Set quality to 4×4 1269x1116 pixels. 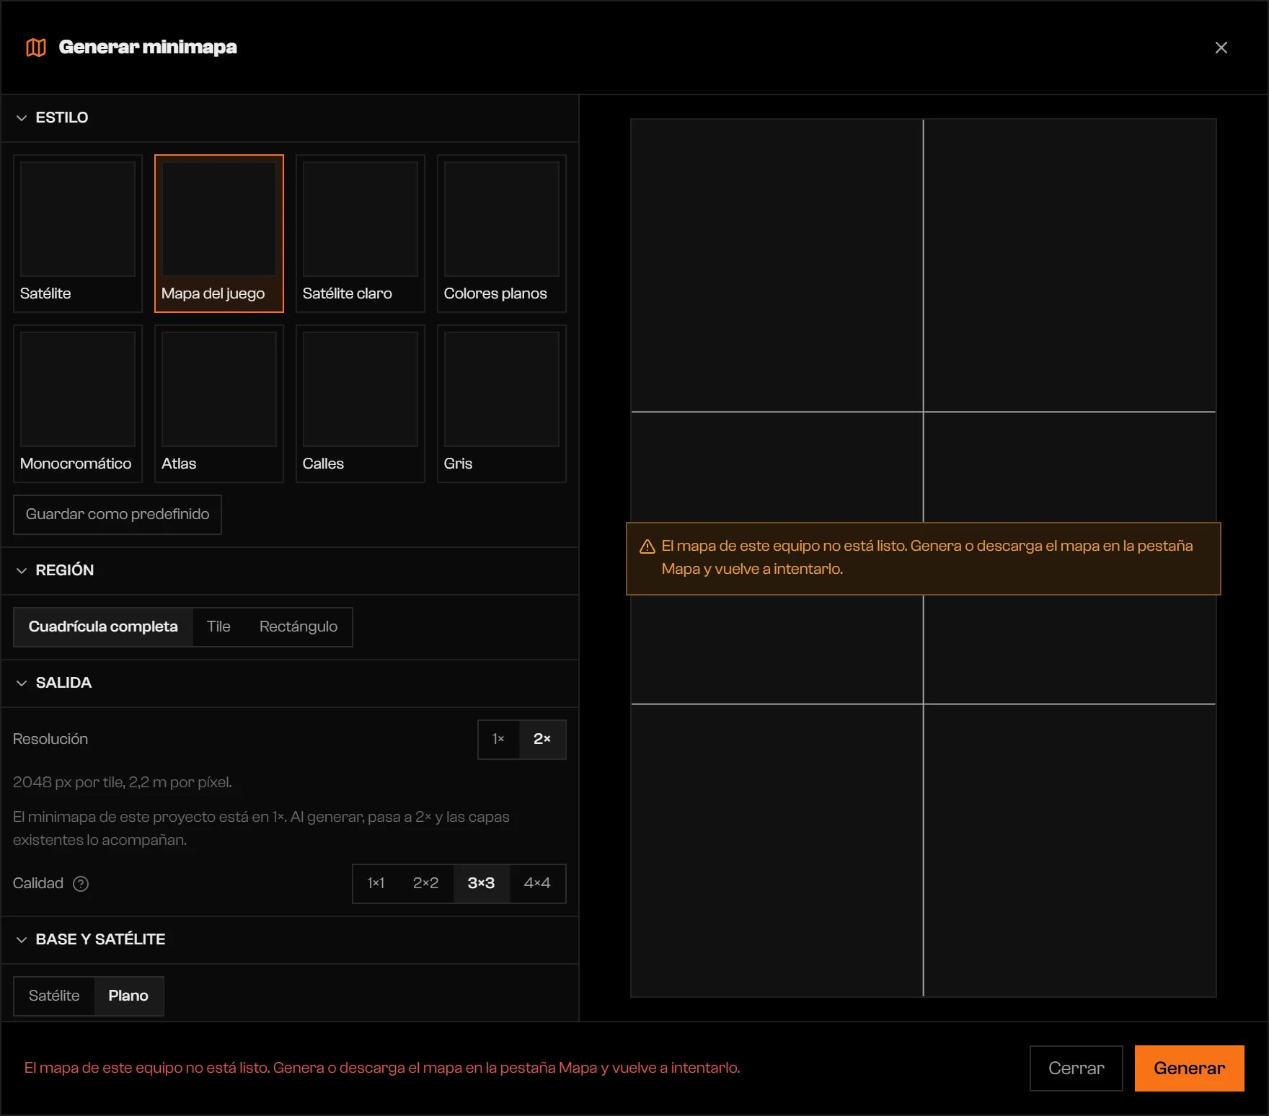(x=537, y=884)
